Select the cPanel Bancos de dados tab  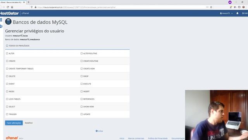[11, 2]
